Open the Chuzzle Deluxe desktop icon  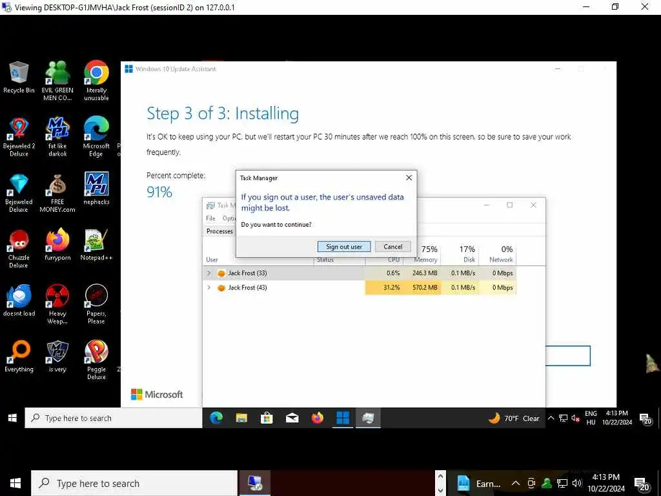(x=19, y=249)
